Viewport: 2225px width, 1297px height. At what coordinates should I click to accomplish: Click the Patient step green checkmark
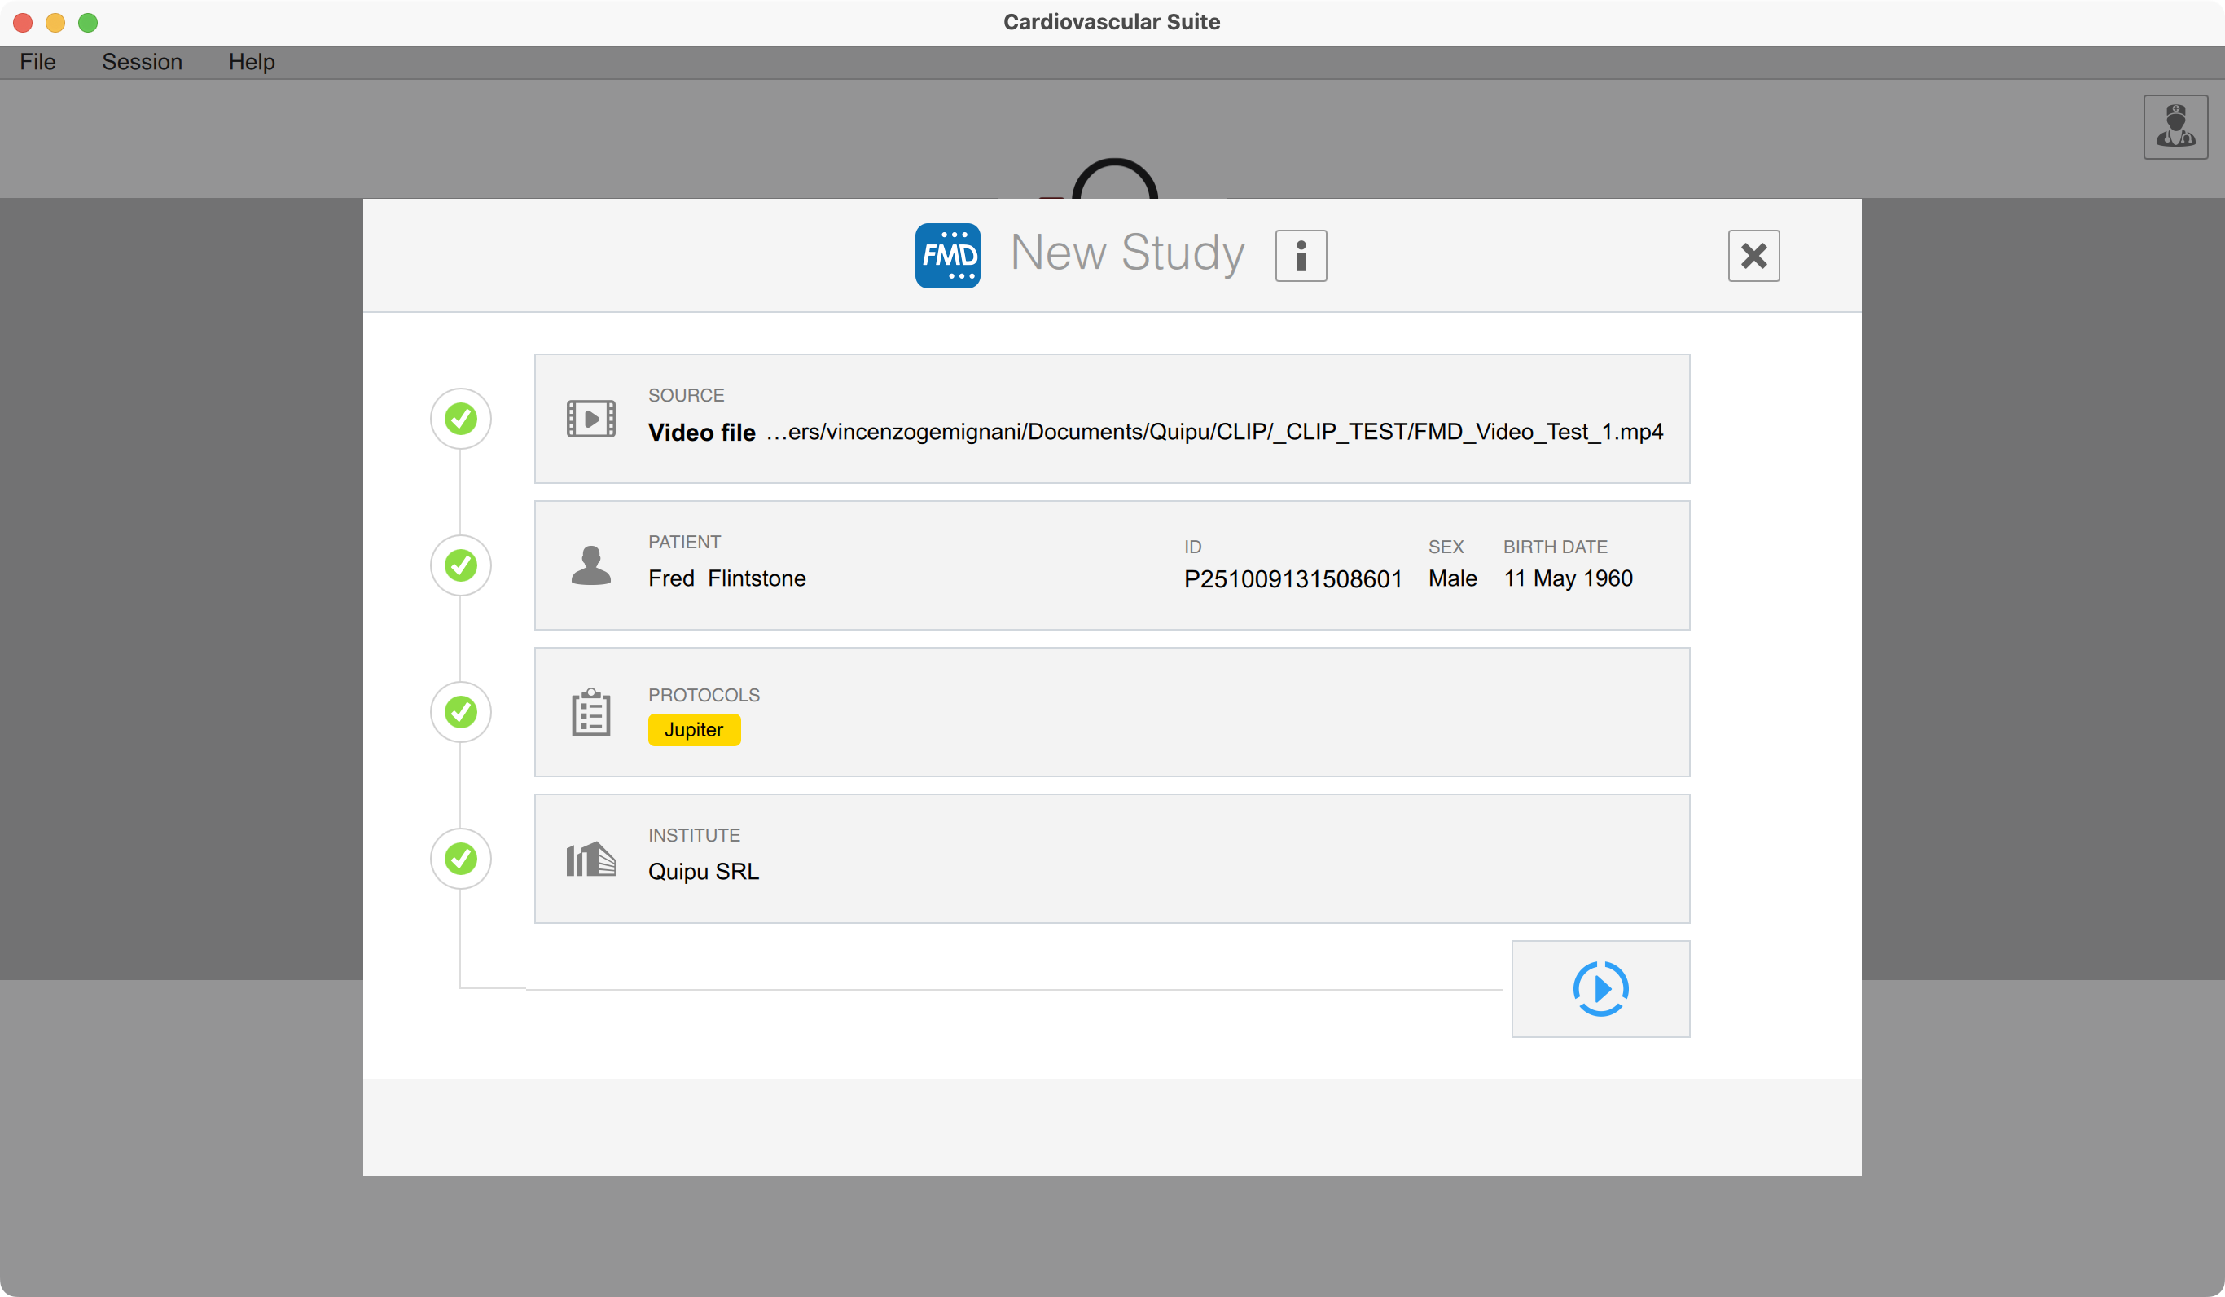pos(461,565)
